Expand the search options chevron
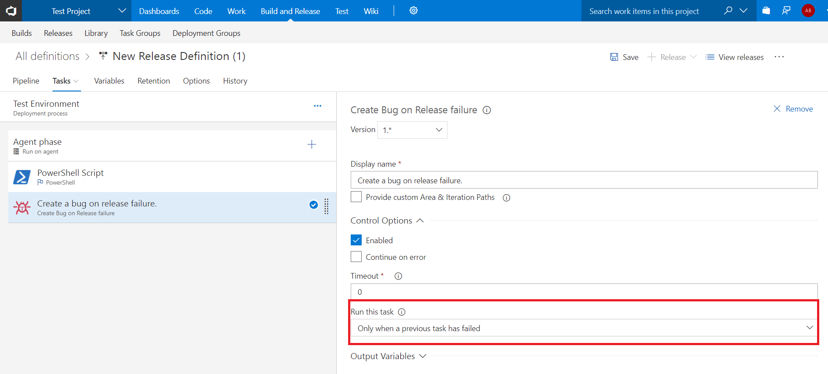828x374 pixels. tap(743, 10)
